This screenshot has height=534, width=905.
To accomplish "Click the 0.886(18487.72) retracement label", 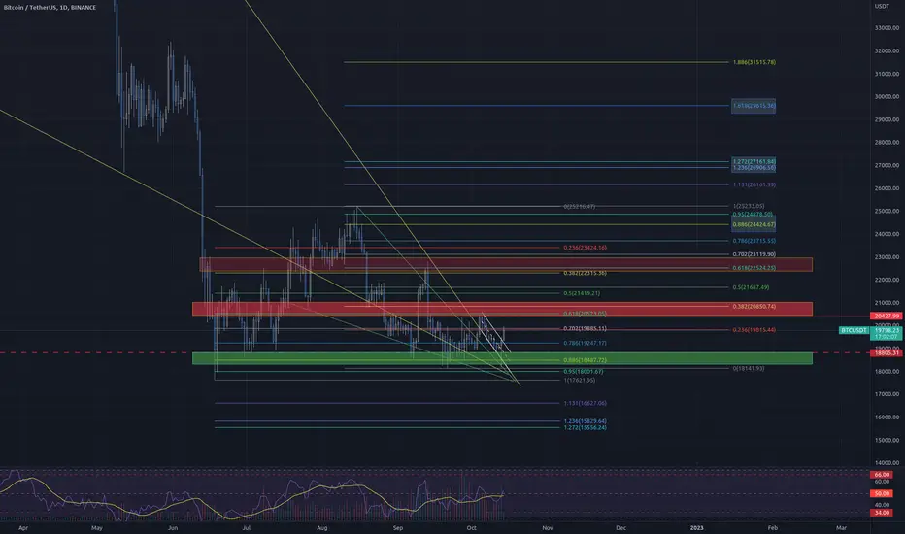I will point(585,360).
